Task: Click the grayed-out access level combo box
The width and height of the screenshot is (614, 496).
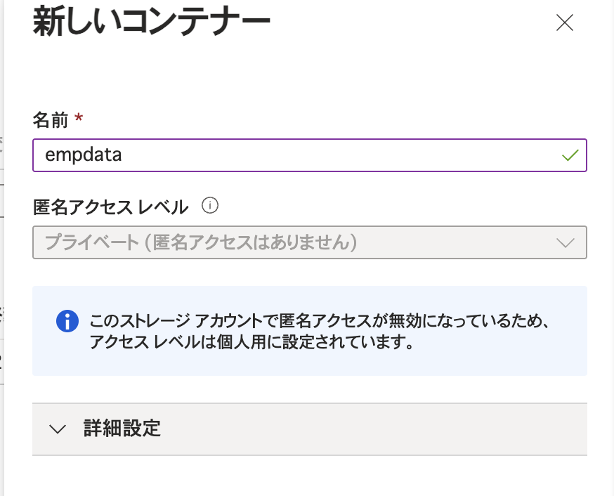Action: click(309, 242)
